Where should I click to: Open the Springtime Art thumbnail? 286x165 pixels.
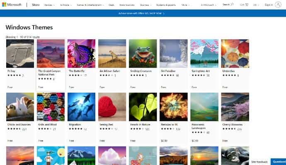(x=204, y=53)
